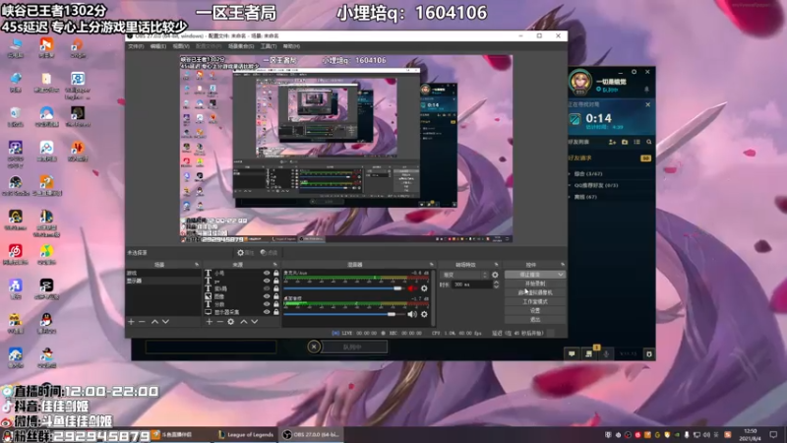Click the 设置 settings button in controls
Viewport: 787px width, 443px height.
click(x=535, y=311)
